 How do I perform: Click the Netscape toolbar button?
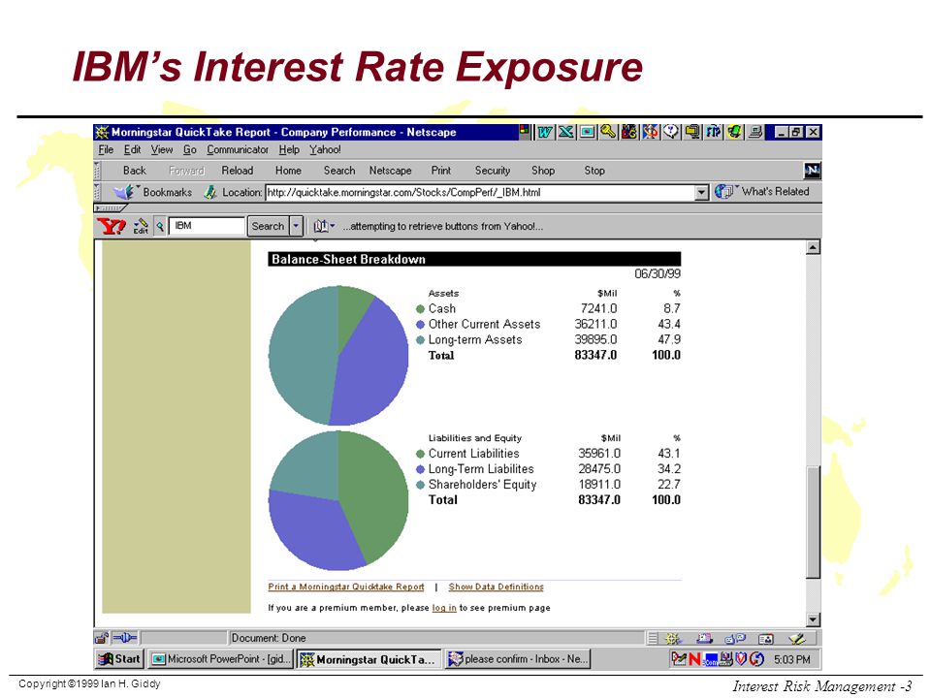pyautogui.click(x=390, y=171)
